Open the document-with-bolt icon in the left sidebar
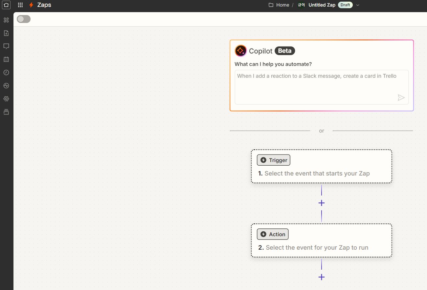This screenshot has height=290, width=427. tap(6, 33)
